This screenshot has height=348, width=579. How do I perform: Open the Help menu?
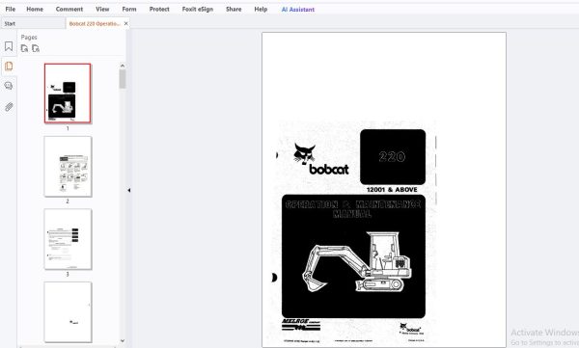(261, 9)
